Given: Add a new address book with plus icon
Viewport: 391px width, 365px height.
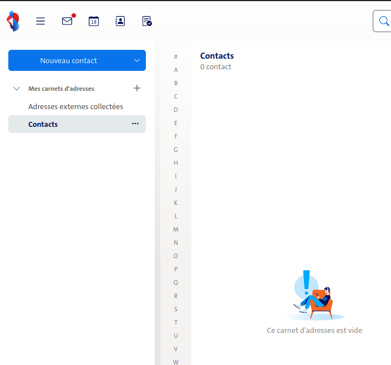Looking at the screenshot, I should coord(137,88).
